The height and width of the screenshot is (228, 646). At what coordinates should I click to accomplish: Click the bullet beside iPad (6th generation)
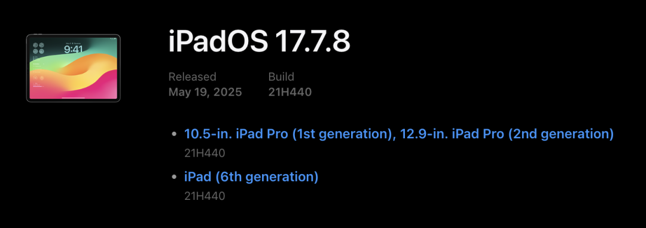coord(174,177)
